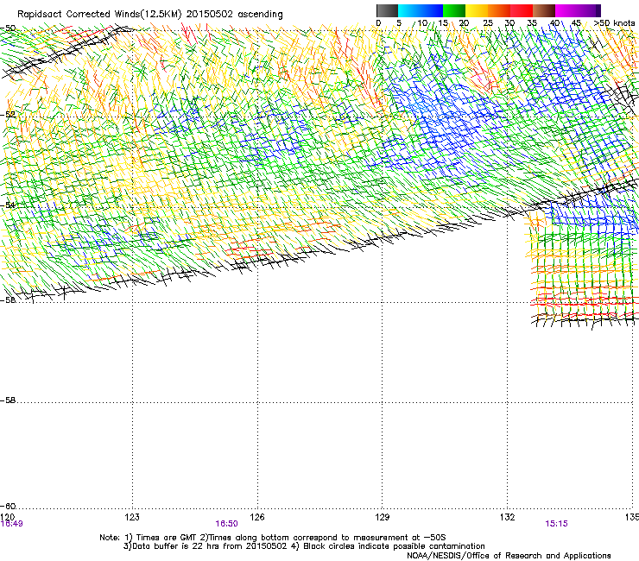
Task: Click latitude label '-52' on left axis
Action: (x=8, y=115)
